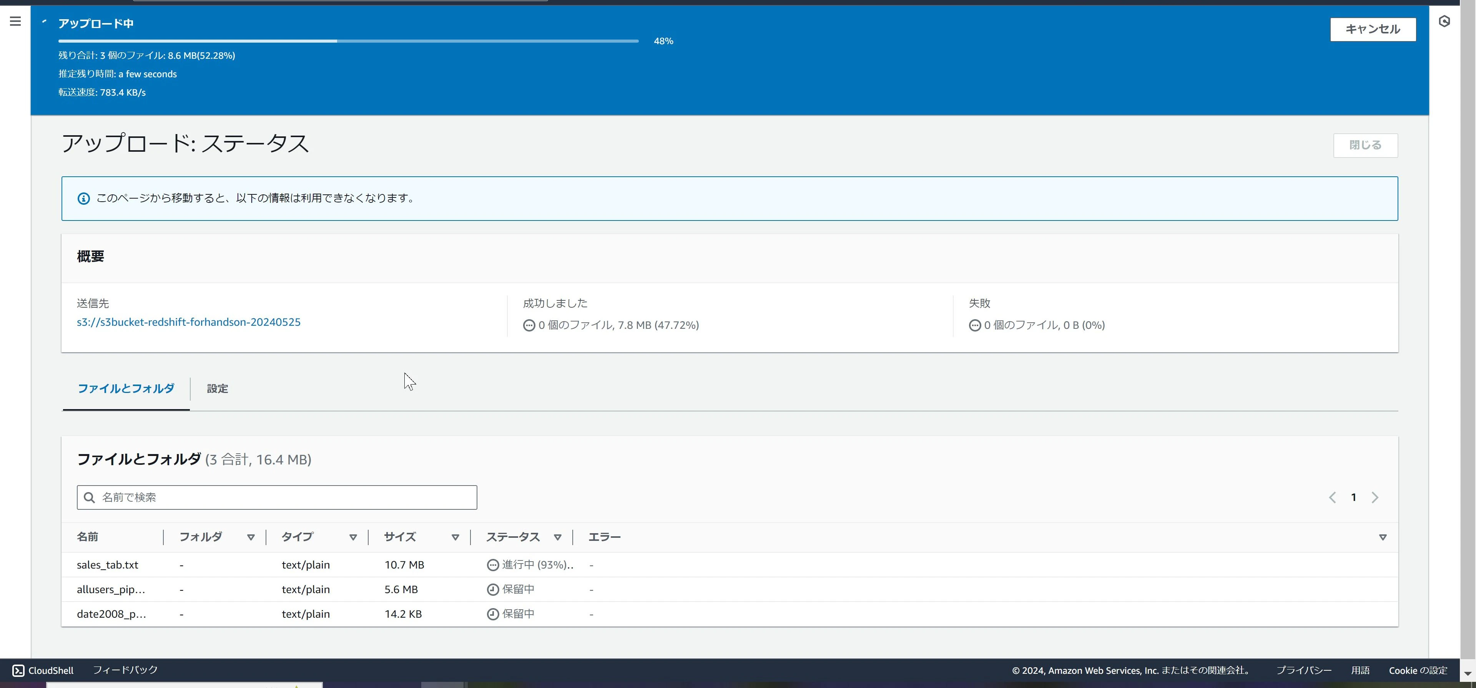Switch to 設定 tab
Viewport: 1476px width, 688px height.
point(217,389)
